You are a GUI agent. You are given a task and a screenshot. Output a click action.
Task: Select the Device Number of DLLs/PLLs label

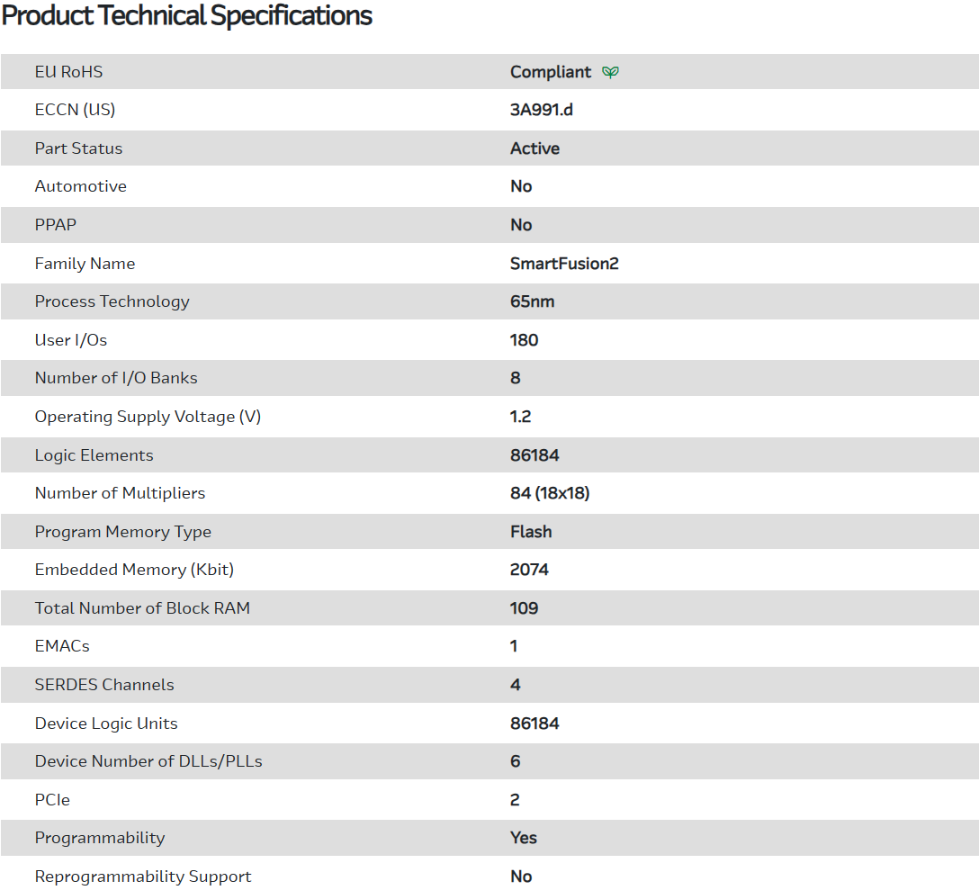148,761
